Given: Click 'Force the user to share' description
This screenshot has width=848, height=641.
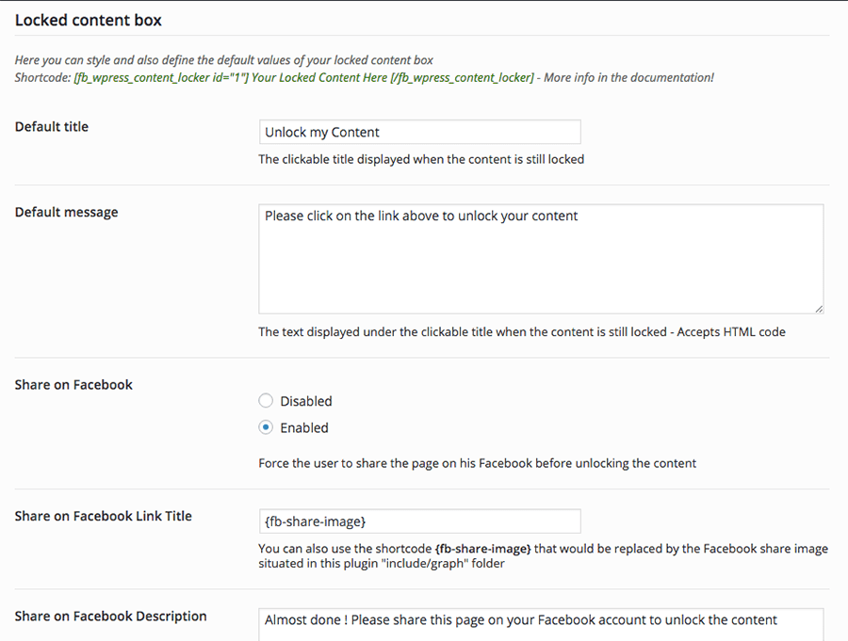Looking at the screenshot, I should (x=477, y=463).
